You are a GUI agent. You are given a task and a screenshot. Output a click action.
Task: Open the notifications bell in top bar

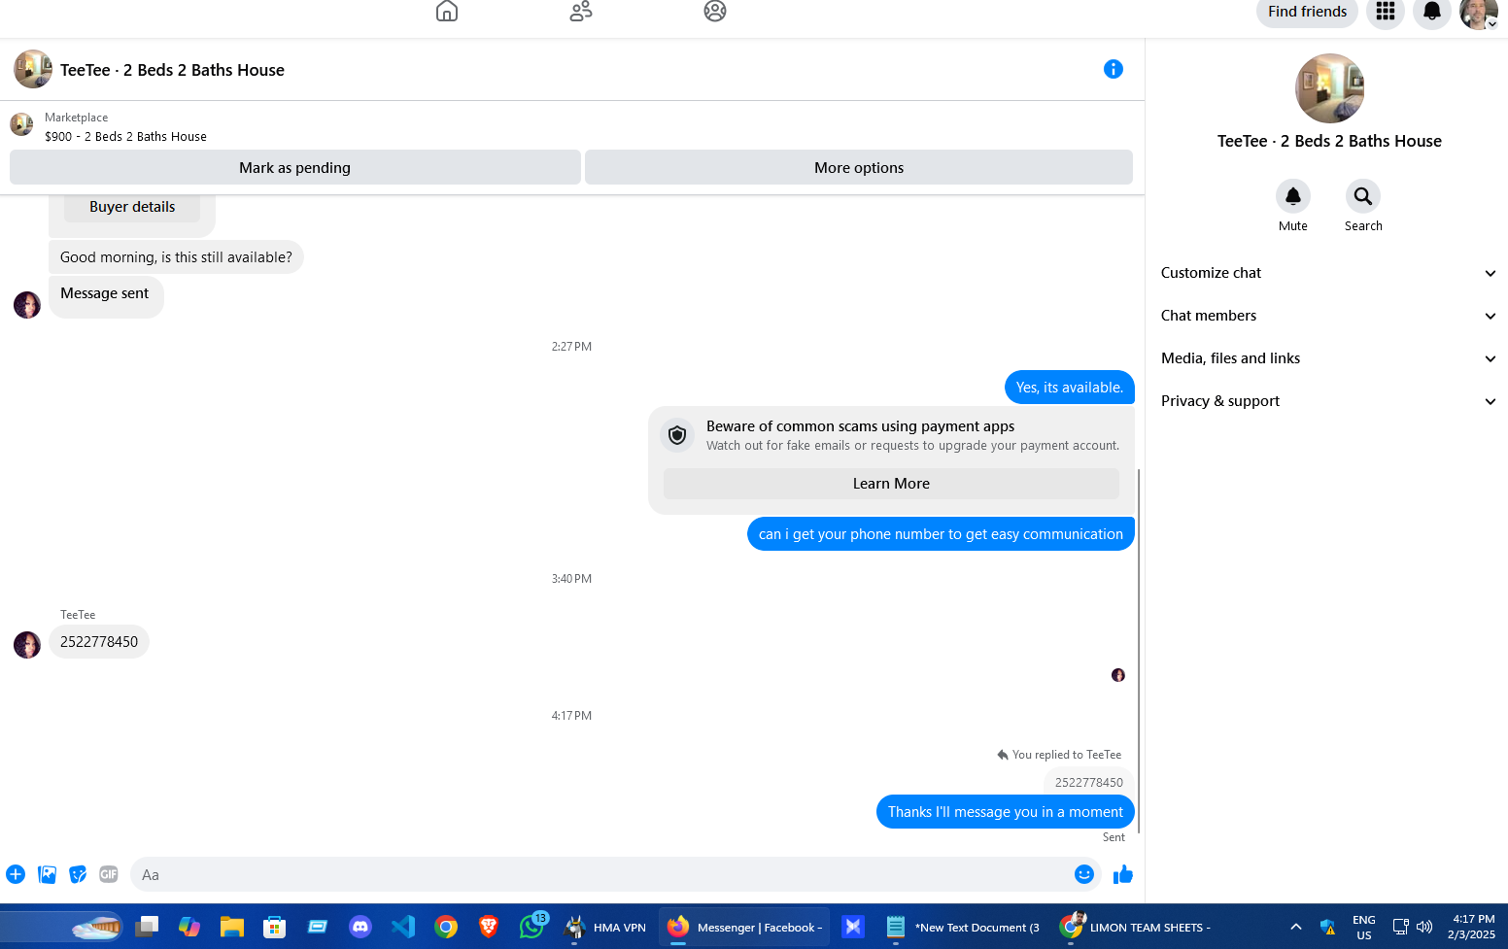[1432, 12]
